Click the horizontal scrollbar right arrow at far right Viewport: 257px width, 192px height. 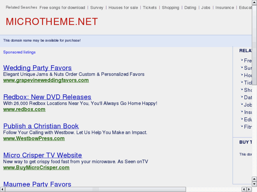pyautogui.click(x=249, y=190)
